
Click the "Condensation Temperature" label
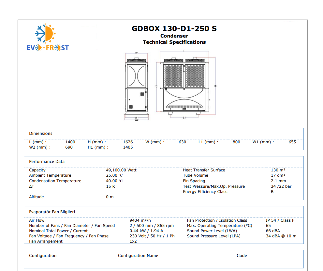55,181
